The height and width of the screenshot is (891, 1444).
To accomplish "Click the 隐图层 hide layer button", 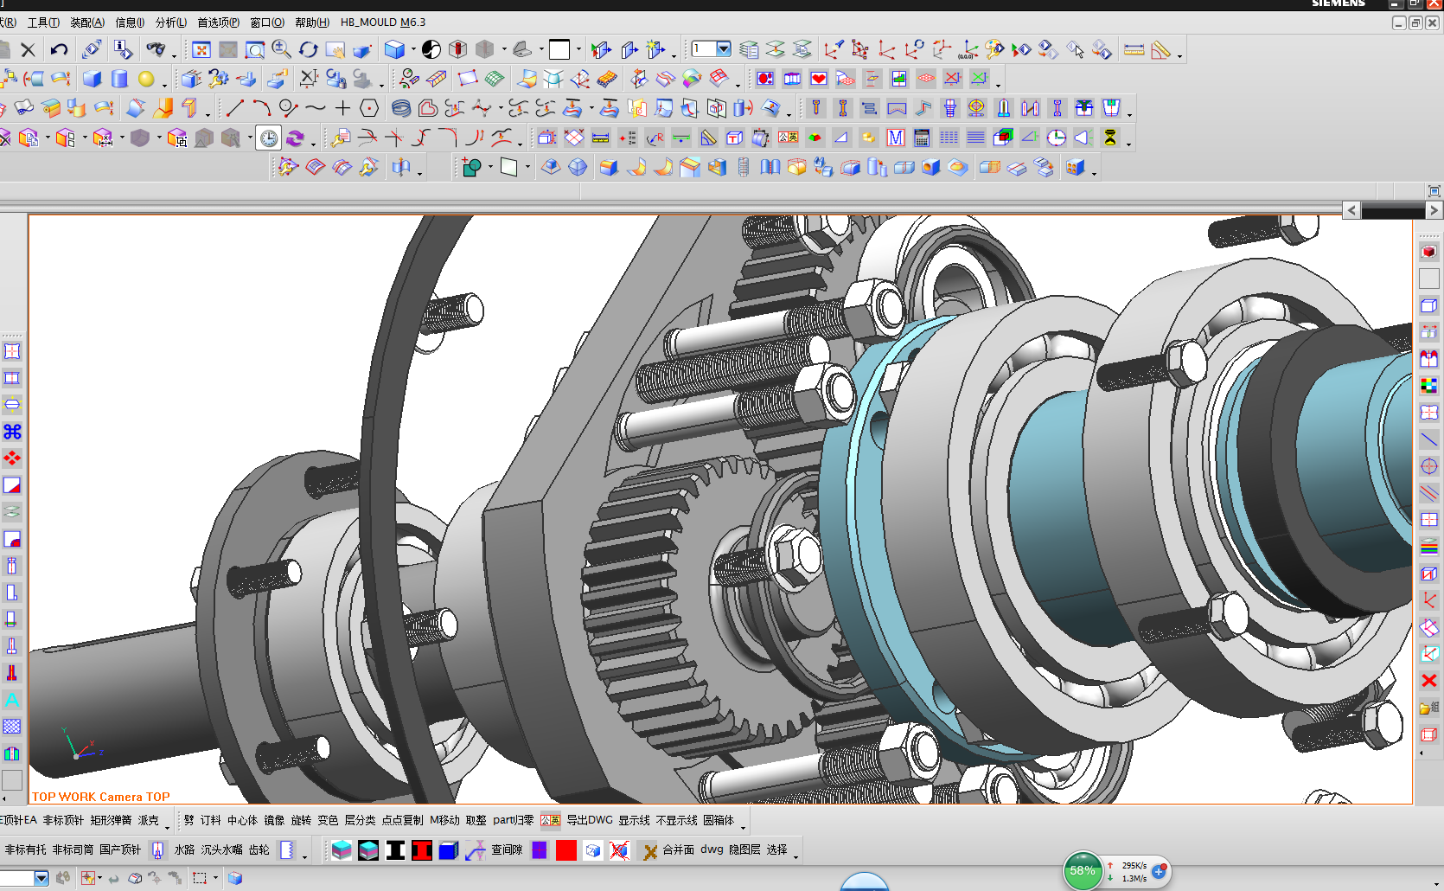I will click(744, 850).
